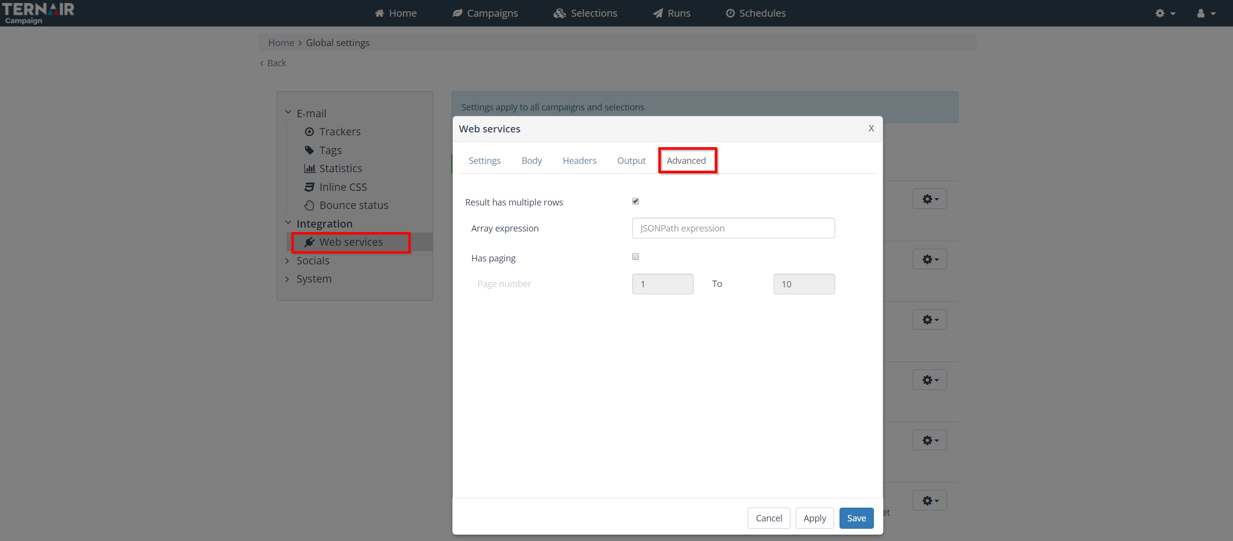Close the Web services dialog
This screenshot has height=541, width=1233.
click(x=871, y=129)
